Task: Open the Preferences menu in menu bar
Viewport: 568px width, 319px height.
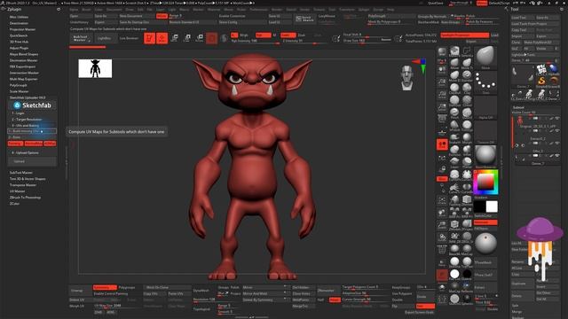Action: 258,10
